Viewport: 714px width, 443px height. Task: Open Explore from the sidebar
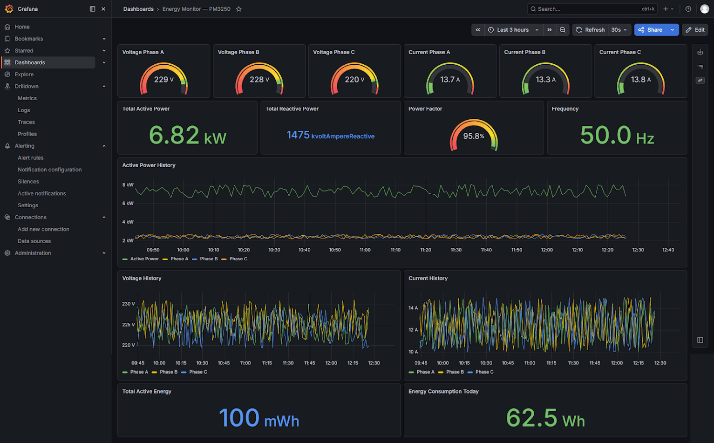tap(24, 75)
